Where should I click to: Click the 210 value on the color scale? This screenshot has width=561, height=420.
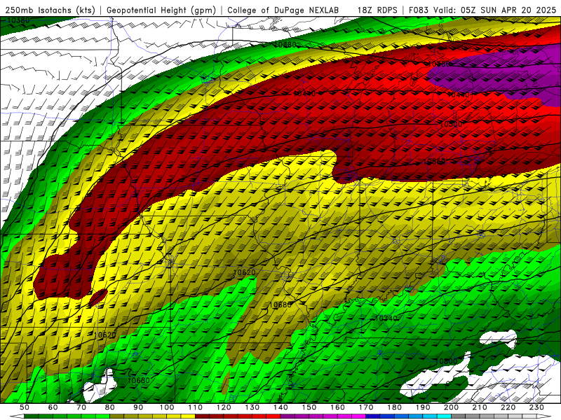pyautogui.click(x=480, y=407)
